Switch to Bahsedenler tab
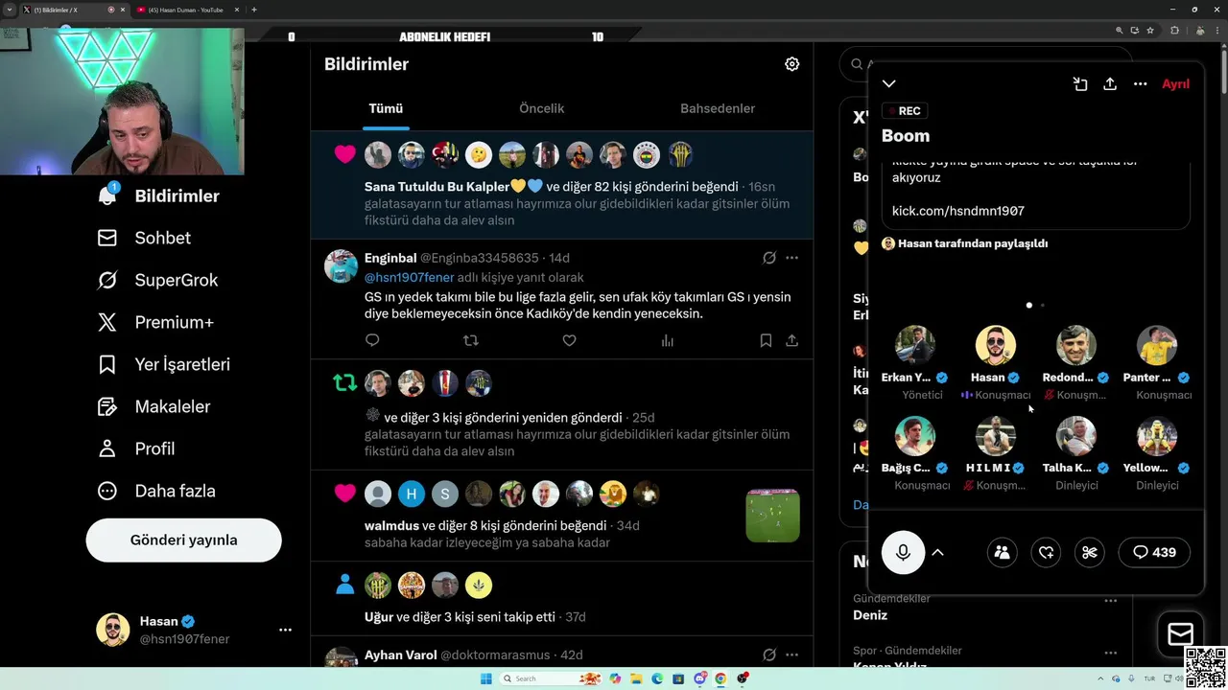 [x=718, y=108]
